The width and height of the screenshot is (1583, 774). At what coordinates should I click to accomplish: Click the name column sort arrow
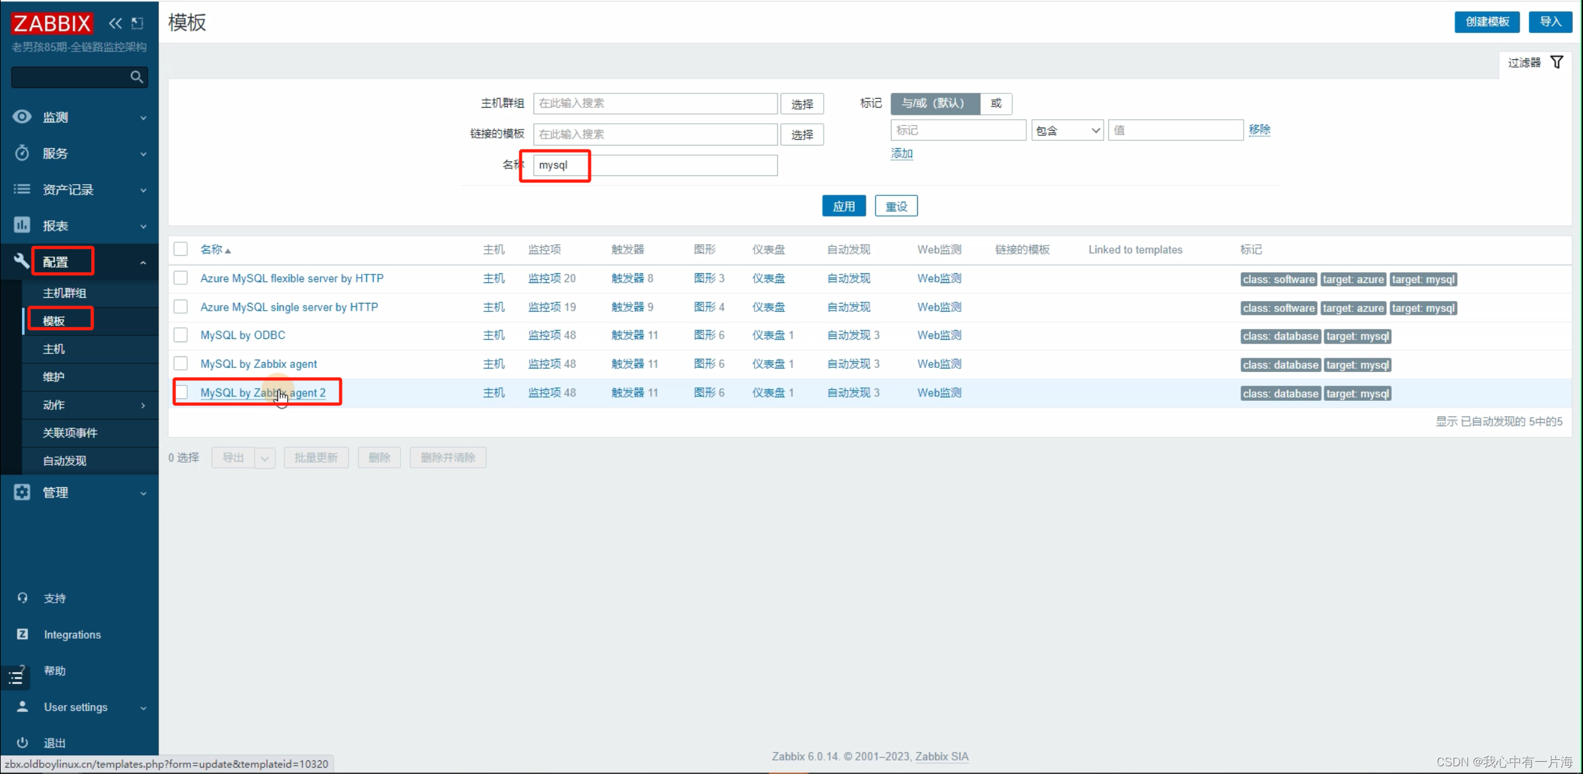coord(228,251)
